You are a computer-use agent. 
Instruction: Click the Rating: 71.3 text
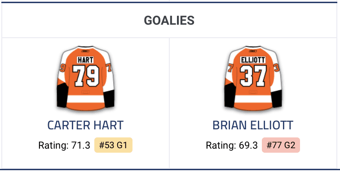click(x=64, y=145)
